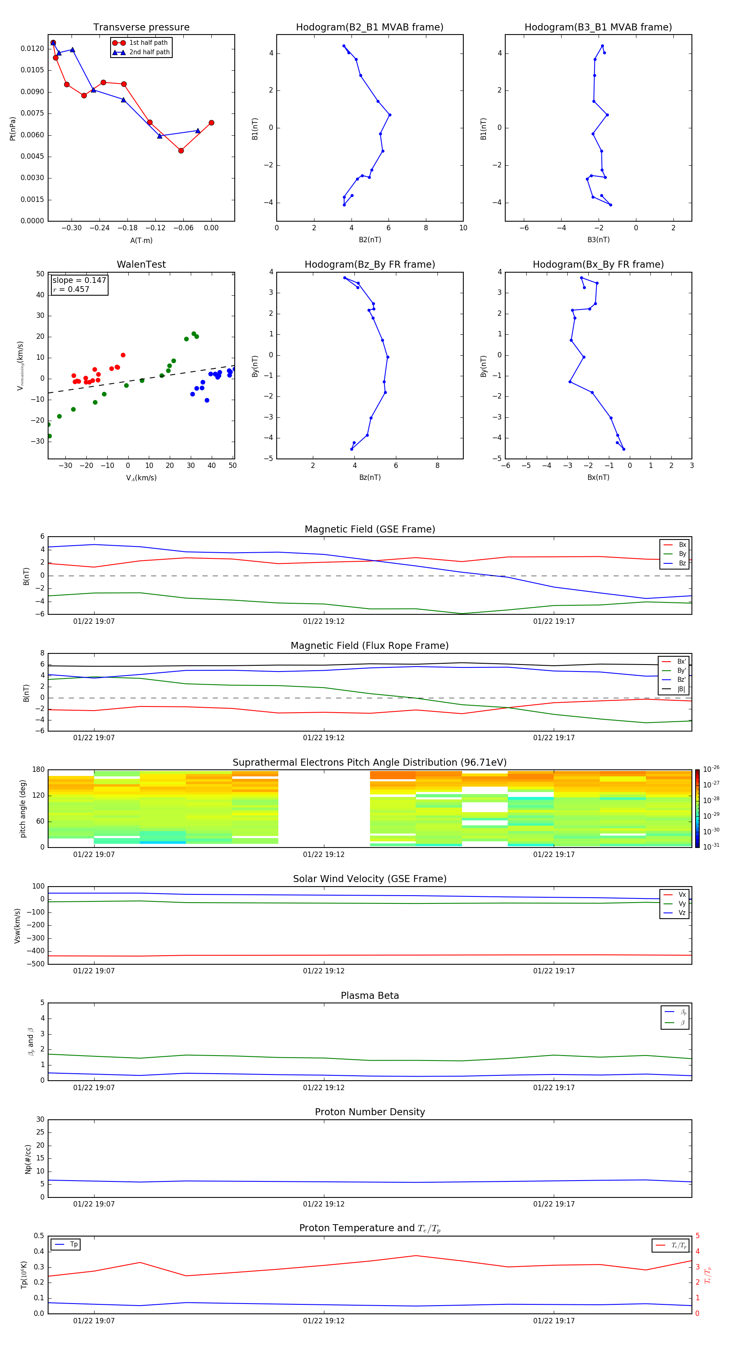Select 'Bz' in the GSE magnetic field legend

pos(675,563)
